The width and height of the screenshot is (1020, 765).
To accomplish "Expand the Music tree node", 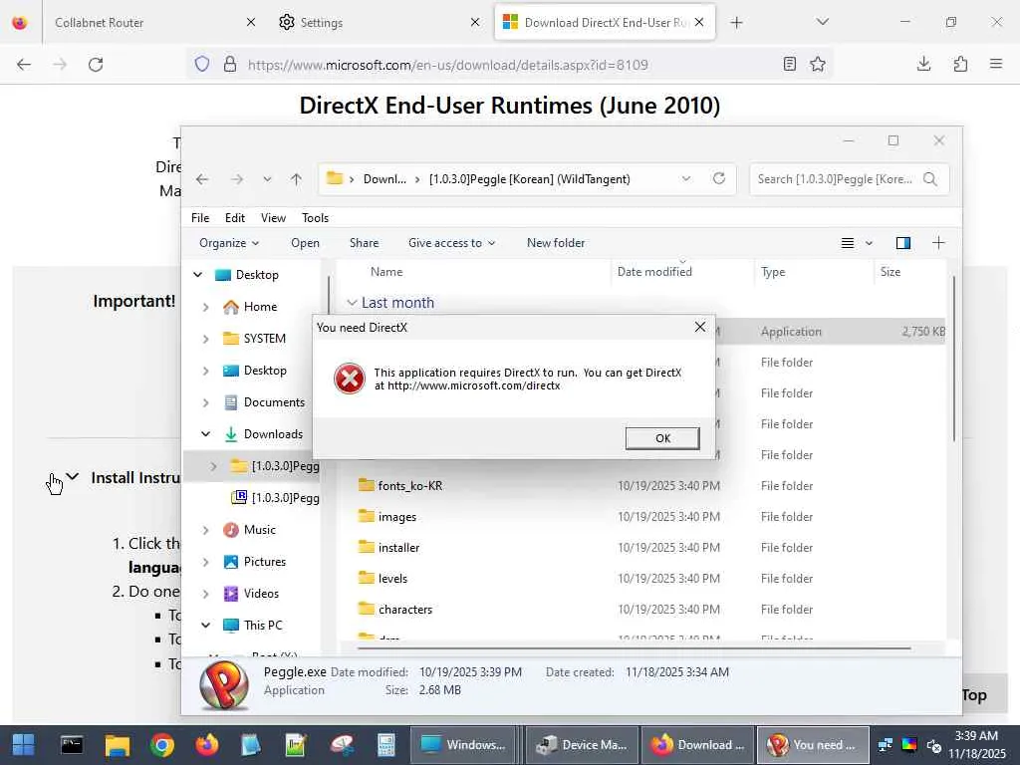I will tap(205, 530).
